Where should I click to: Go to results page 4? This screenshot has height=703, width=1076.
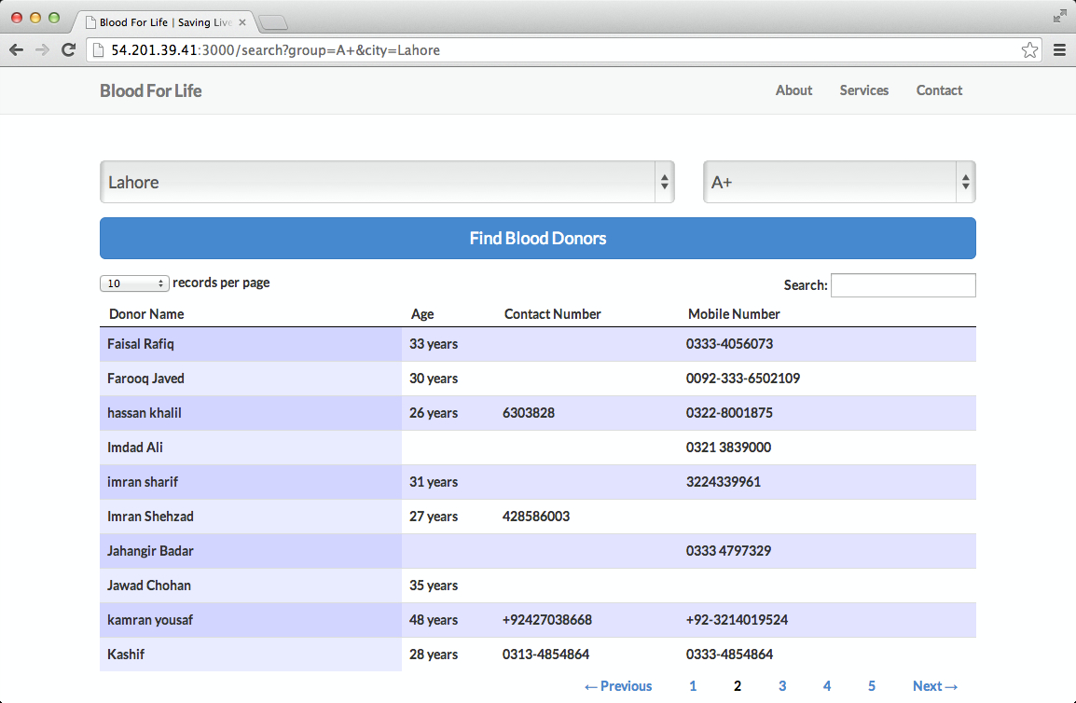coord(827,686)
